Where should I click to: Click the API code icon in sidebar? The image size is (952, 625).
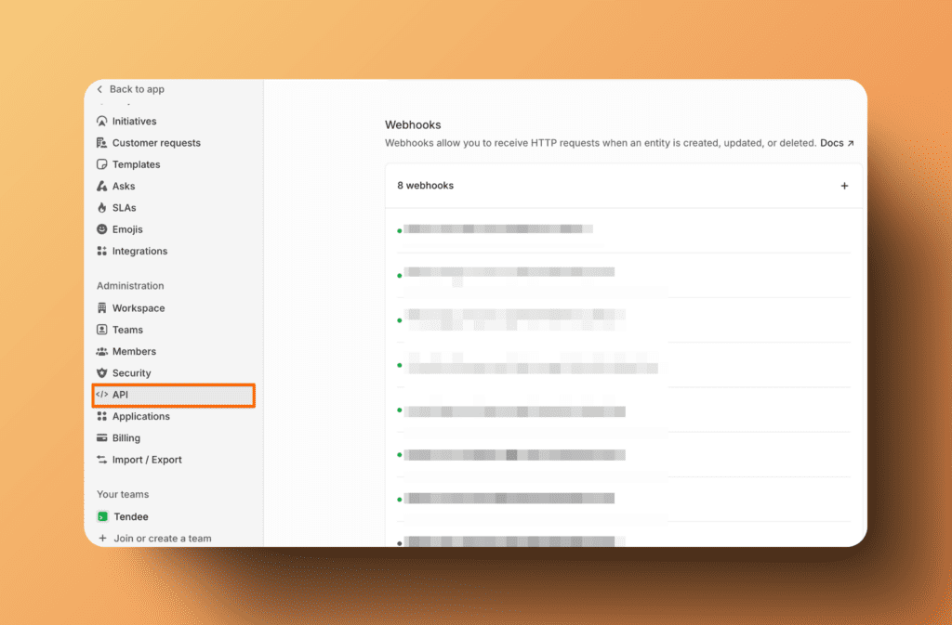[x=104, y=394]
